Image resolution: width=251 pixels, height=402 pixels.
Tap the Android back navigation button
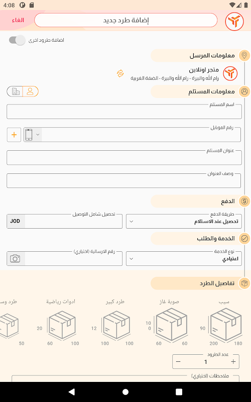pyautogui.click(x=72, y=391)
